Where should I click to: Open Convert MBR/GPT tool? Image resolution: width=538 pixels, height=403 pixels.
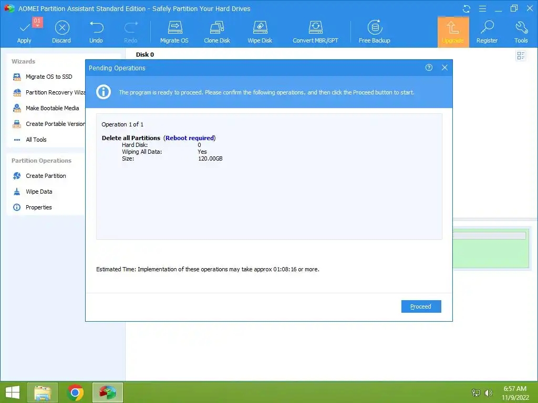pos(315,31)
